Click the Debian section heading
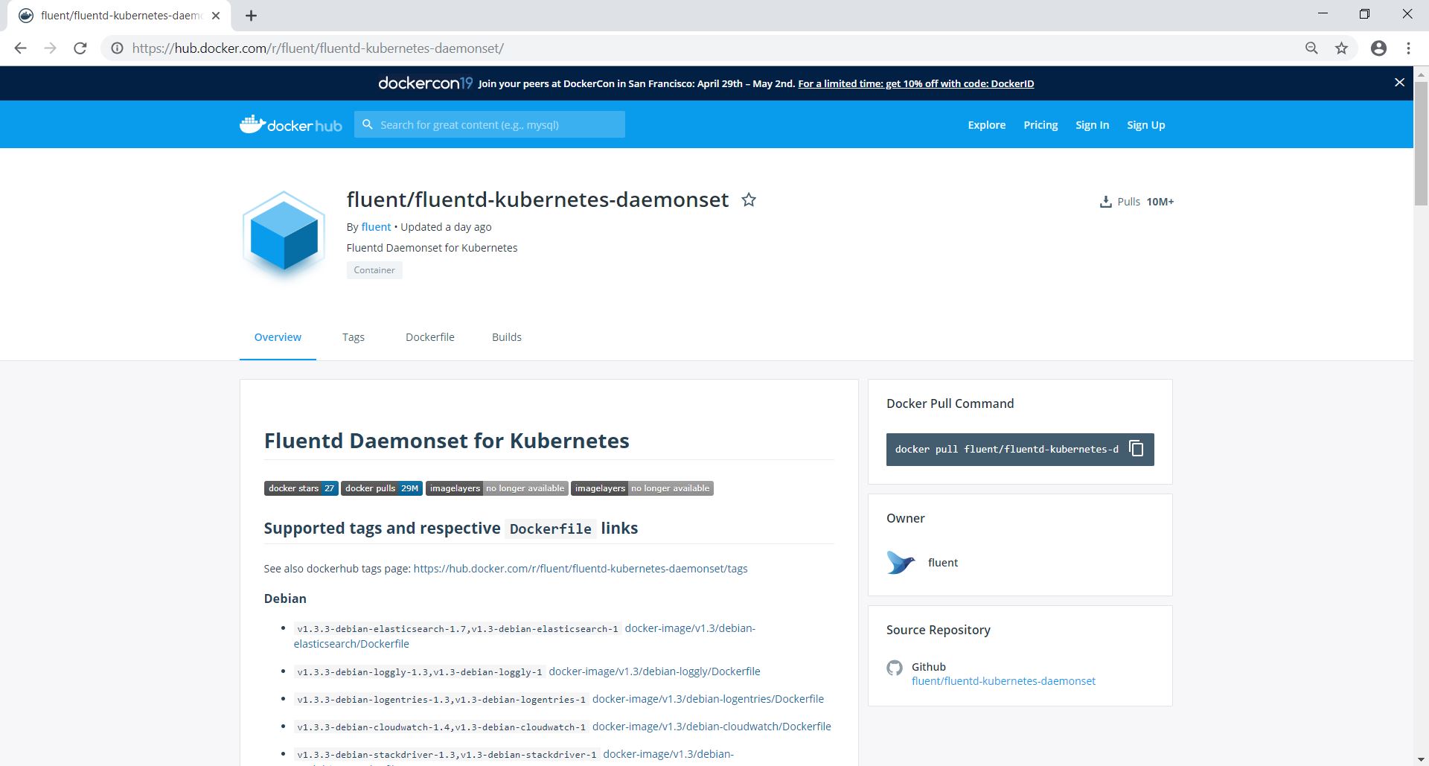This screenshot has width=1429, height=766. coord(285,599)
